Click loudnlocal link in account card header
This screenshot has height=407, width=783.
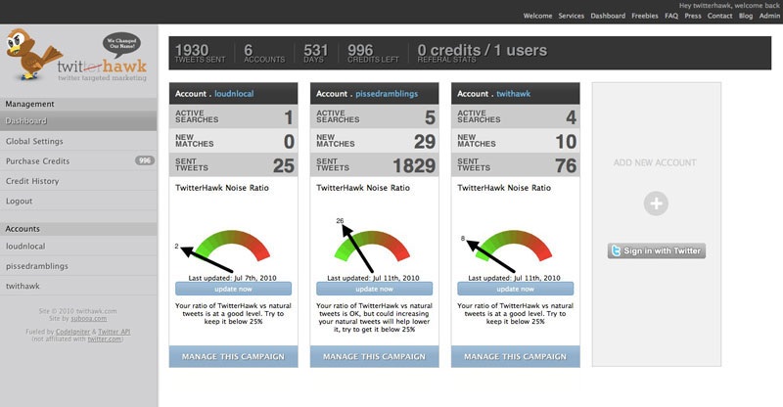(x=234, y=93)
